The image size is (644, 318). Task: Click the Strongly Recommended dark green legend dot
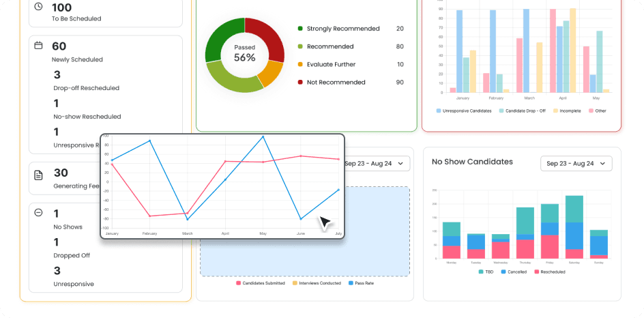pyautogui.click(x=300, y=29)
